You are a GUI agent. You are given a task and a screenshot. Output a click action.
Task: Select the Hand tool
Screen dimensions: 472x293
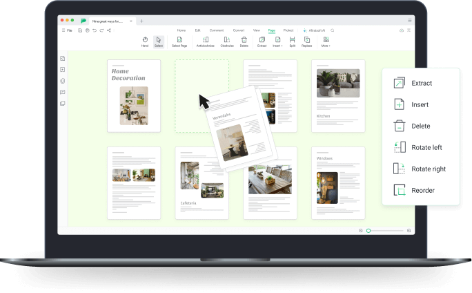coord(145,42)
